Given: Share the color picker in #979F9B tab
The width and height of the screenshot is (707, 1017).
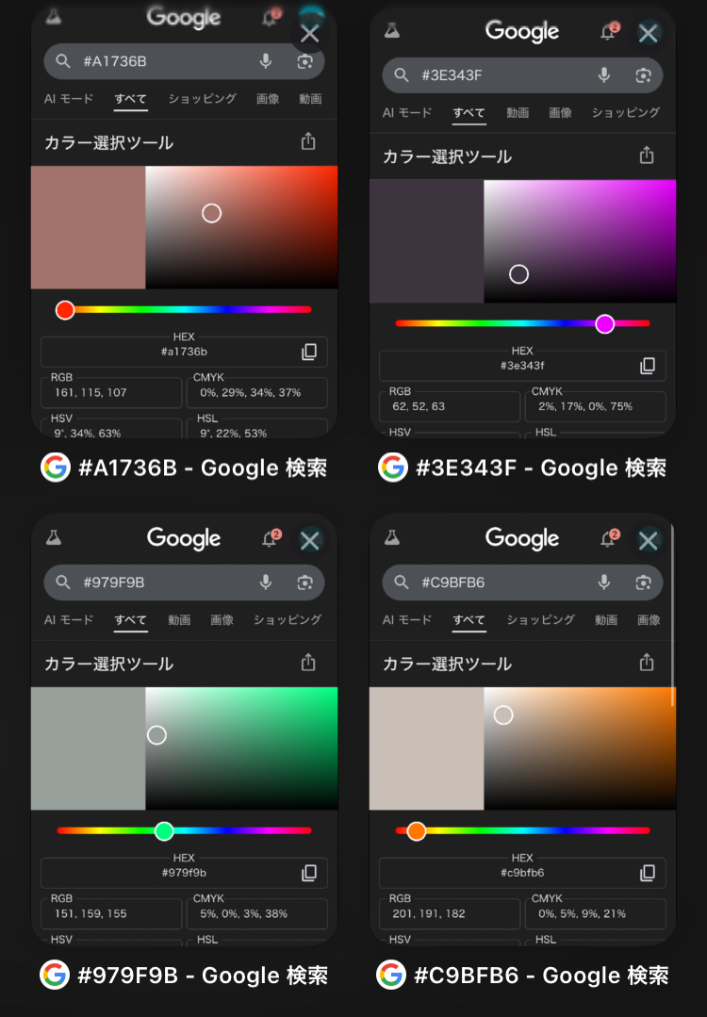Looking at the screenshot, I should tap(308, 664).
